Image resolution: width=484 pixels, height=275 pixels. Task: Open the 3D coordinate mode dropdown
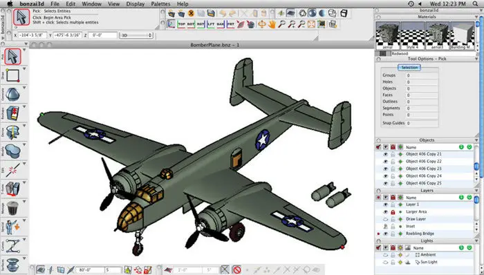pos(136,35)
